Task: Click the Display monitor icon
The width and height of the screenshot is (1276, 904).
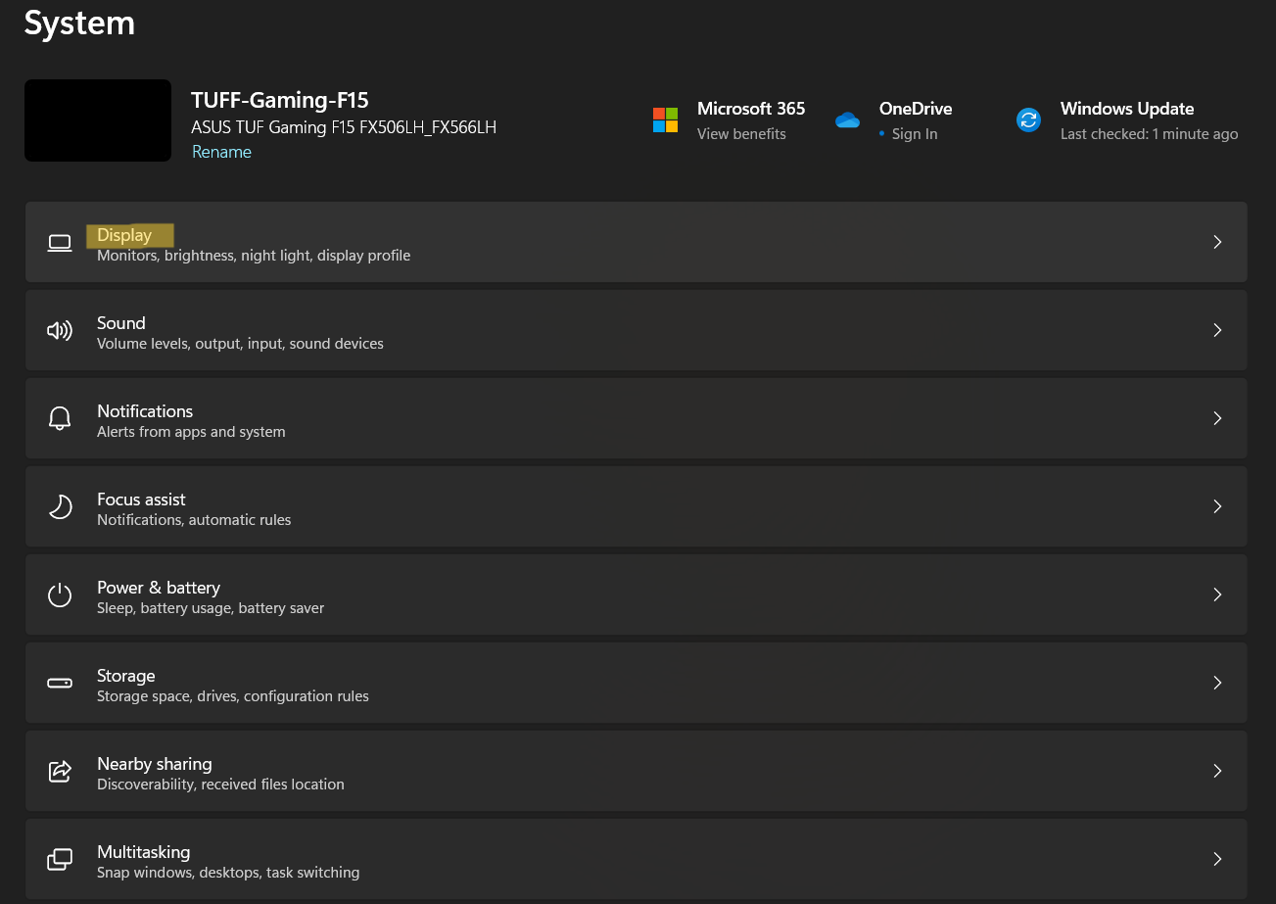Action: tap(60, 242)
